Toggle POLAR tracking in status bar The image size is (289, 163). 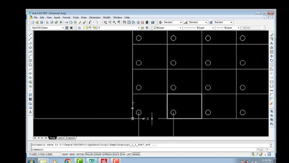tap(89, 155)
